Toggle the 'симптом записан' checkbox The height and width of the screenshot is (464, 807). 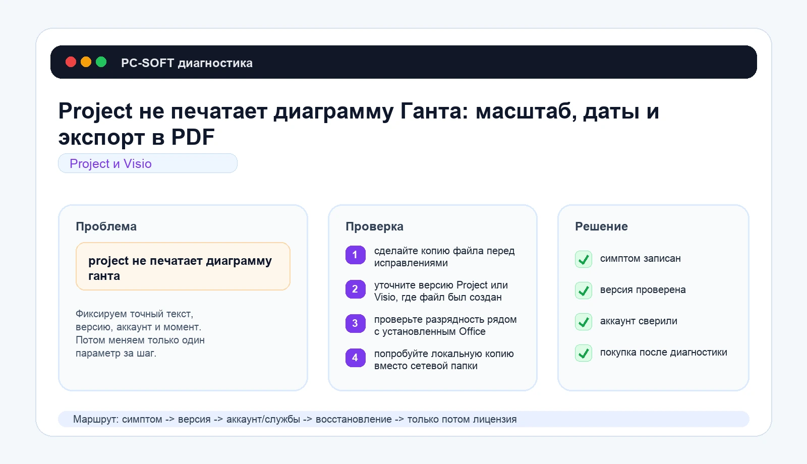click(x=584, y=259)
